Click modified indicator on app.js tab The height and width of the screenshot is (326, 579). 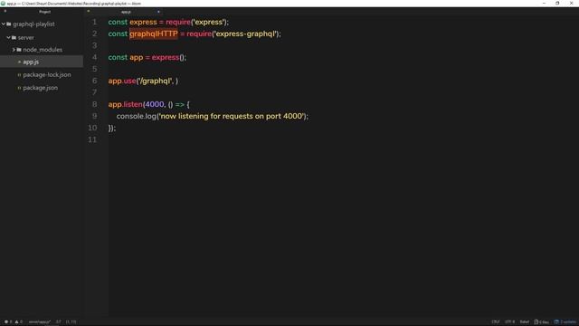pyautogui.click(x=158, y=12)
